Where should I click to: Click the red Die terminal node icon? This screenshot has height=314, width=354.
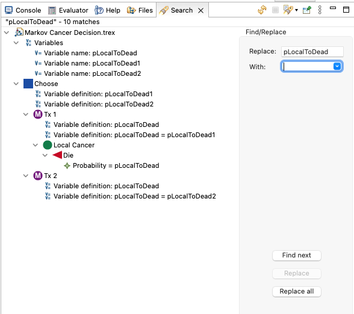(x=57, y=155)
